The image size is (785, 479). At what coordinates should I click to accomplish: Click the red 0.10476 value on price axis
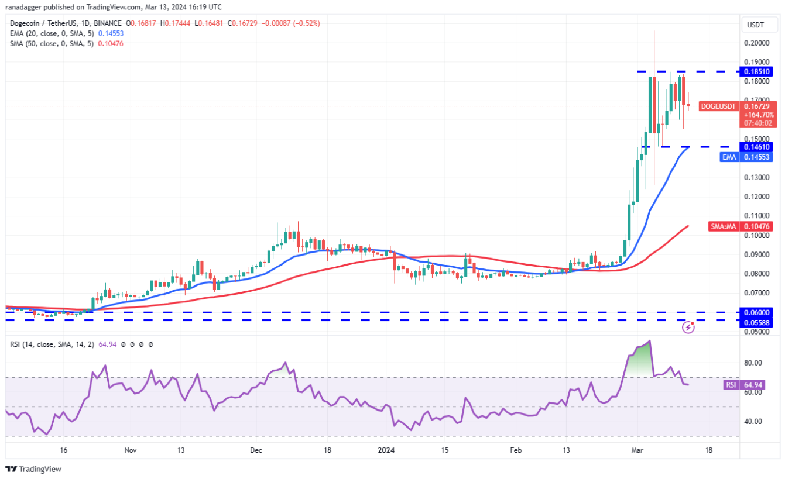[x=756, y=226]
